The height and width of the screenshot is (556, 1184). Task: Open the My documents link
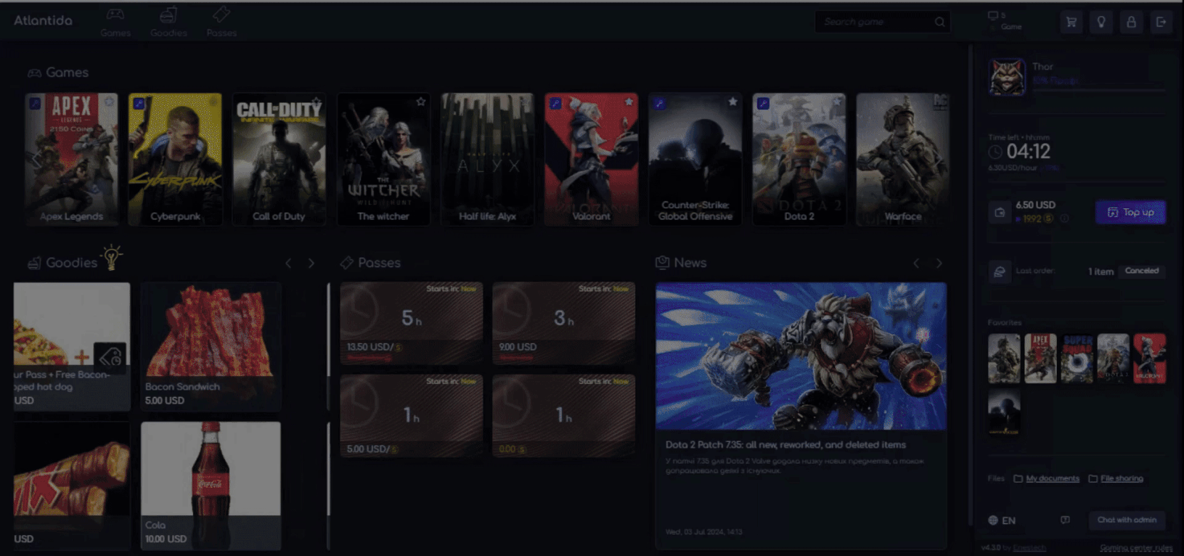[1053, 478]
